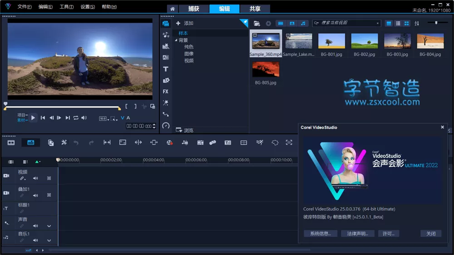Expand the 音乐1 track chevron
The height and width of the screenshot is (255, 454).
pyautogui.click(x=49, y=240)
